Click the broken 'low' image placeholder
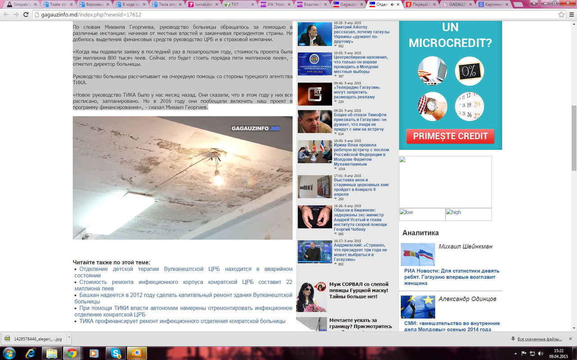 [422, 214]
